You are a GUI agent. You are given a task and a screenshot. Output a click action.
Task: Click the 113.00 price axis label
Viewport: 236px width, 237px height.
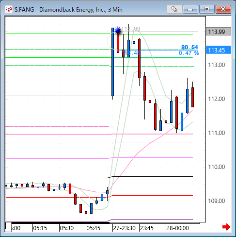click(x=217, y=65)
